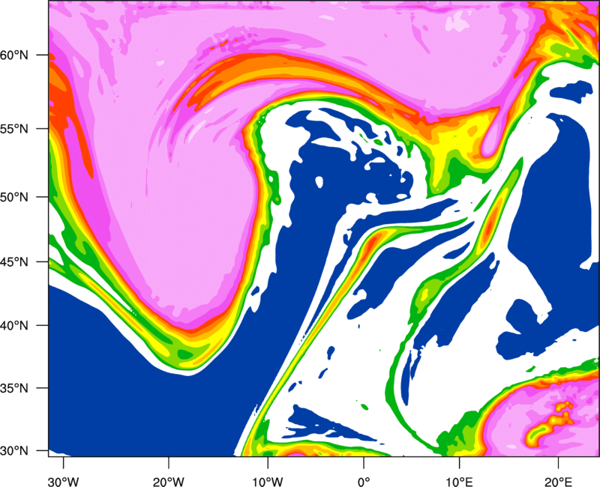The height and width of the screenshot is (487, 600).
Task: Click the 35°N latitude label
Action: pos(14,388)
